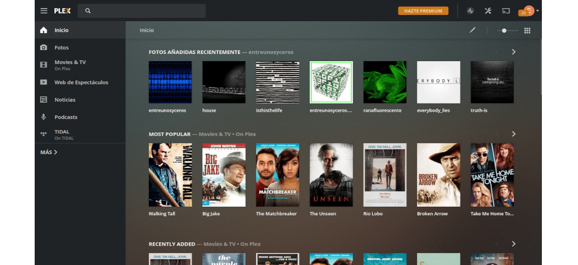The width and height of the screenshot is (578, 265).
Task: Open the user account dropdown arrow
Action: [x=538, y=11]
